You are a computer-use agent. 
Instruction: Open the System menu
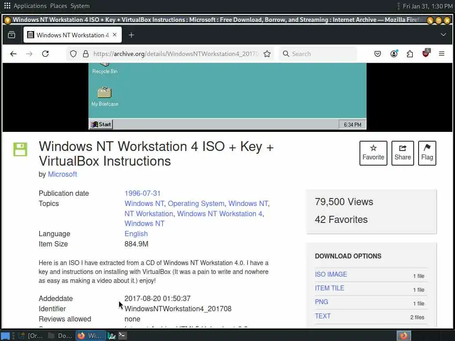pyautogui.click(x=80, y=6)
